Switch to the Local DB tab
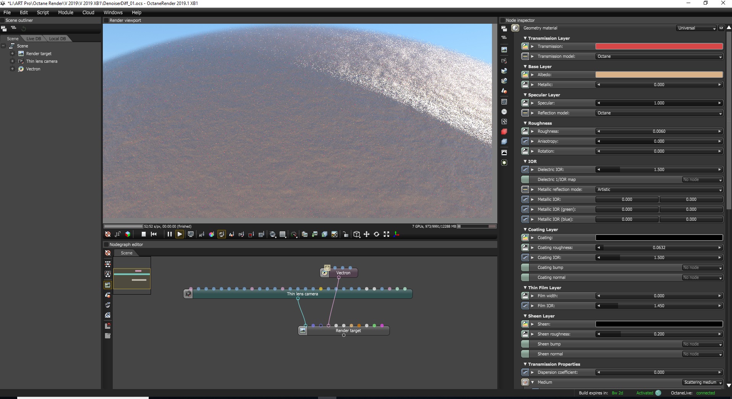Viewport: 732px width, 399px height. click(x=57, y=39)
